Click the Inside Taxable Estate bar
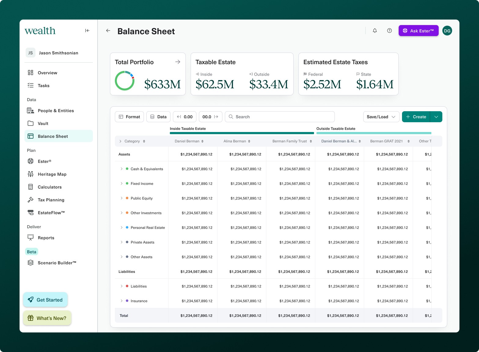Image resolution: width=479 pixels, height=352 pixels. (x=242, y=133)
